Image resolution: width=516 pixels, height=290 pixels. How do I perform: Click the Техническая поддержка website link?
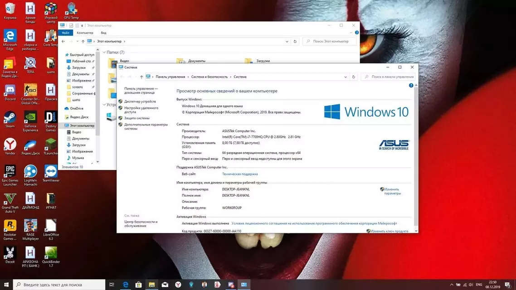[240, 174]
